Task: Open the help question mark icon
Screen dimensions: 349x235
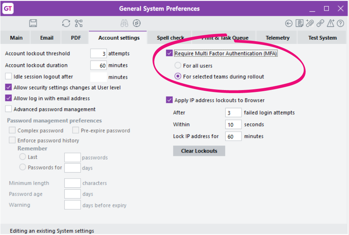Action: point(341,24)
